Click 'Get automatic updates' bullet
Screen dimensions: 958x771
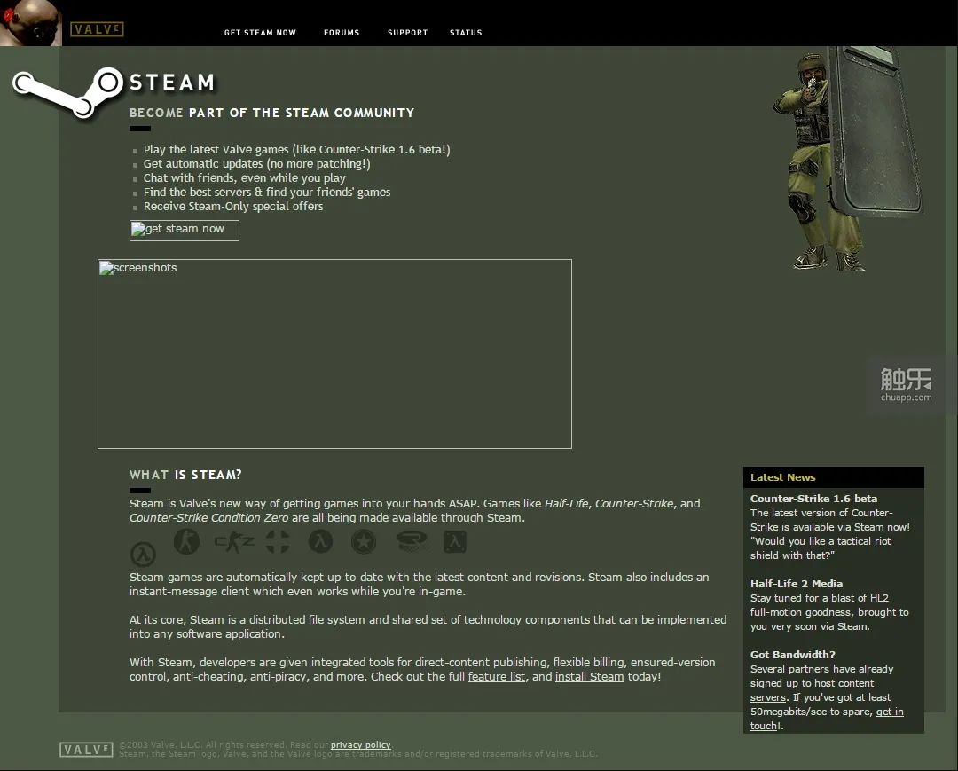click(x=256, y=164)
